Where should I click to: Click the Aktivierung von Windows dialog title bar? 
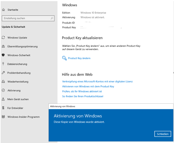click(111, 106)
